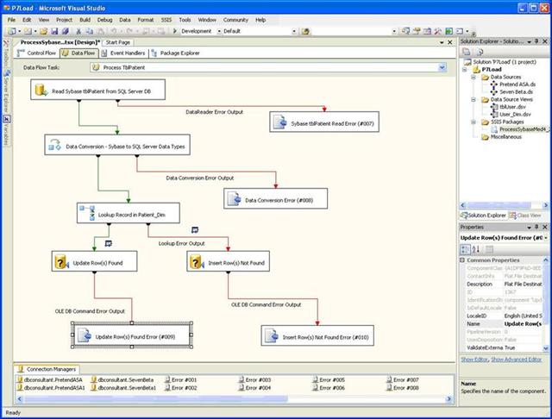Click the Connection Managers horizontal scrollbar

pyautogui.click(x=234, y=399)
